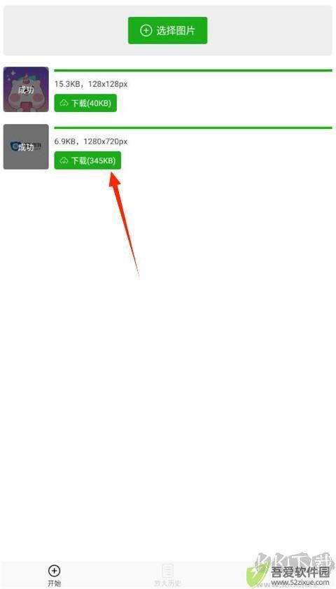The height and width of the screenshot is (589, 336).
Task: Open the pink pig image thumbnail
Action: [x=26, y=90]
